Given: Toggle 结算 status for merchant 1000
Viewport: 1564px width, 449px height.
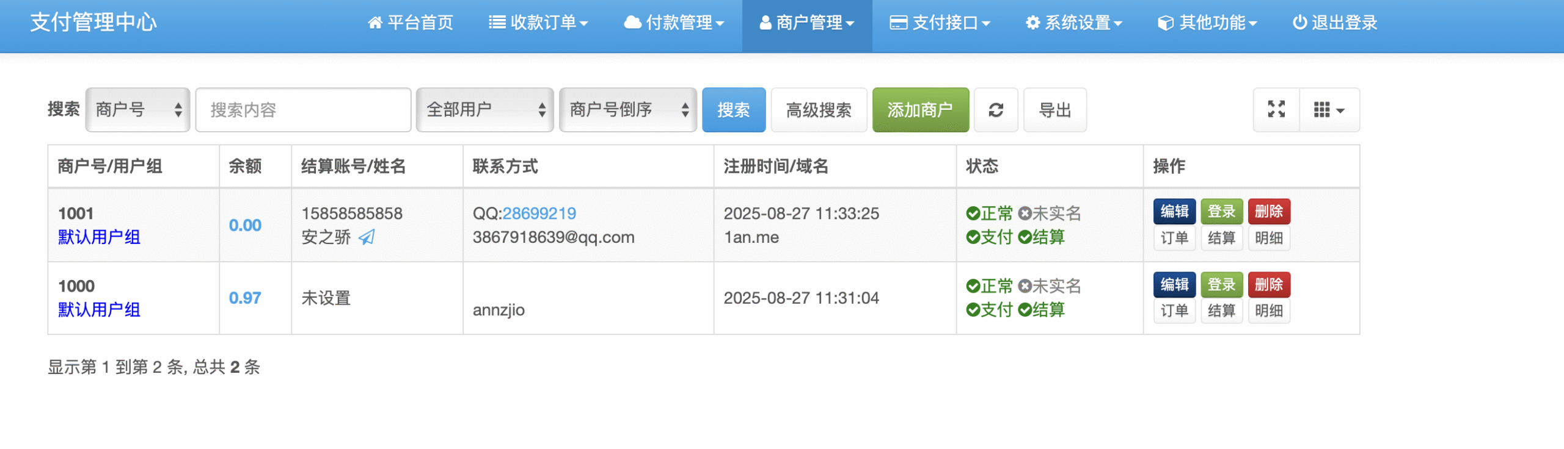Looking at the screenshot, I should pyautogui.click(x=1041, y=310).
